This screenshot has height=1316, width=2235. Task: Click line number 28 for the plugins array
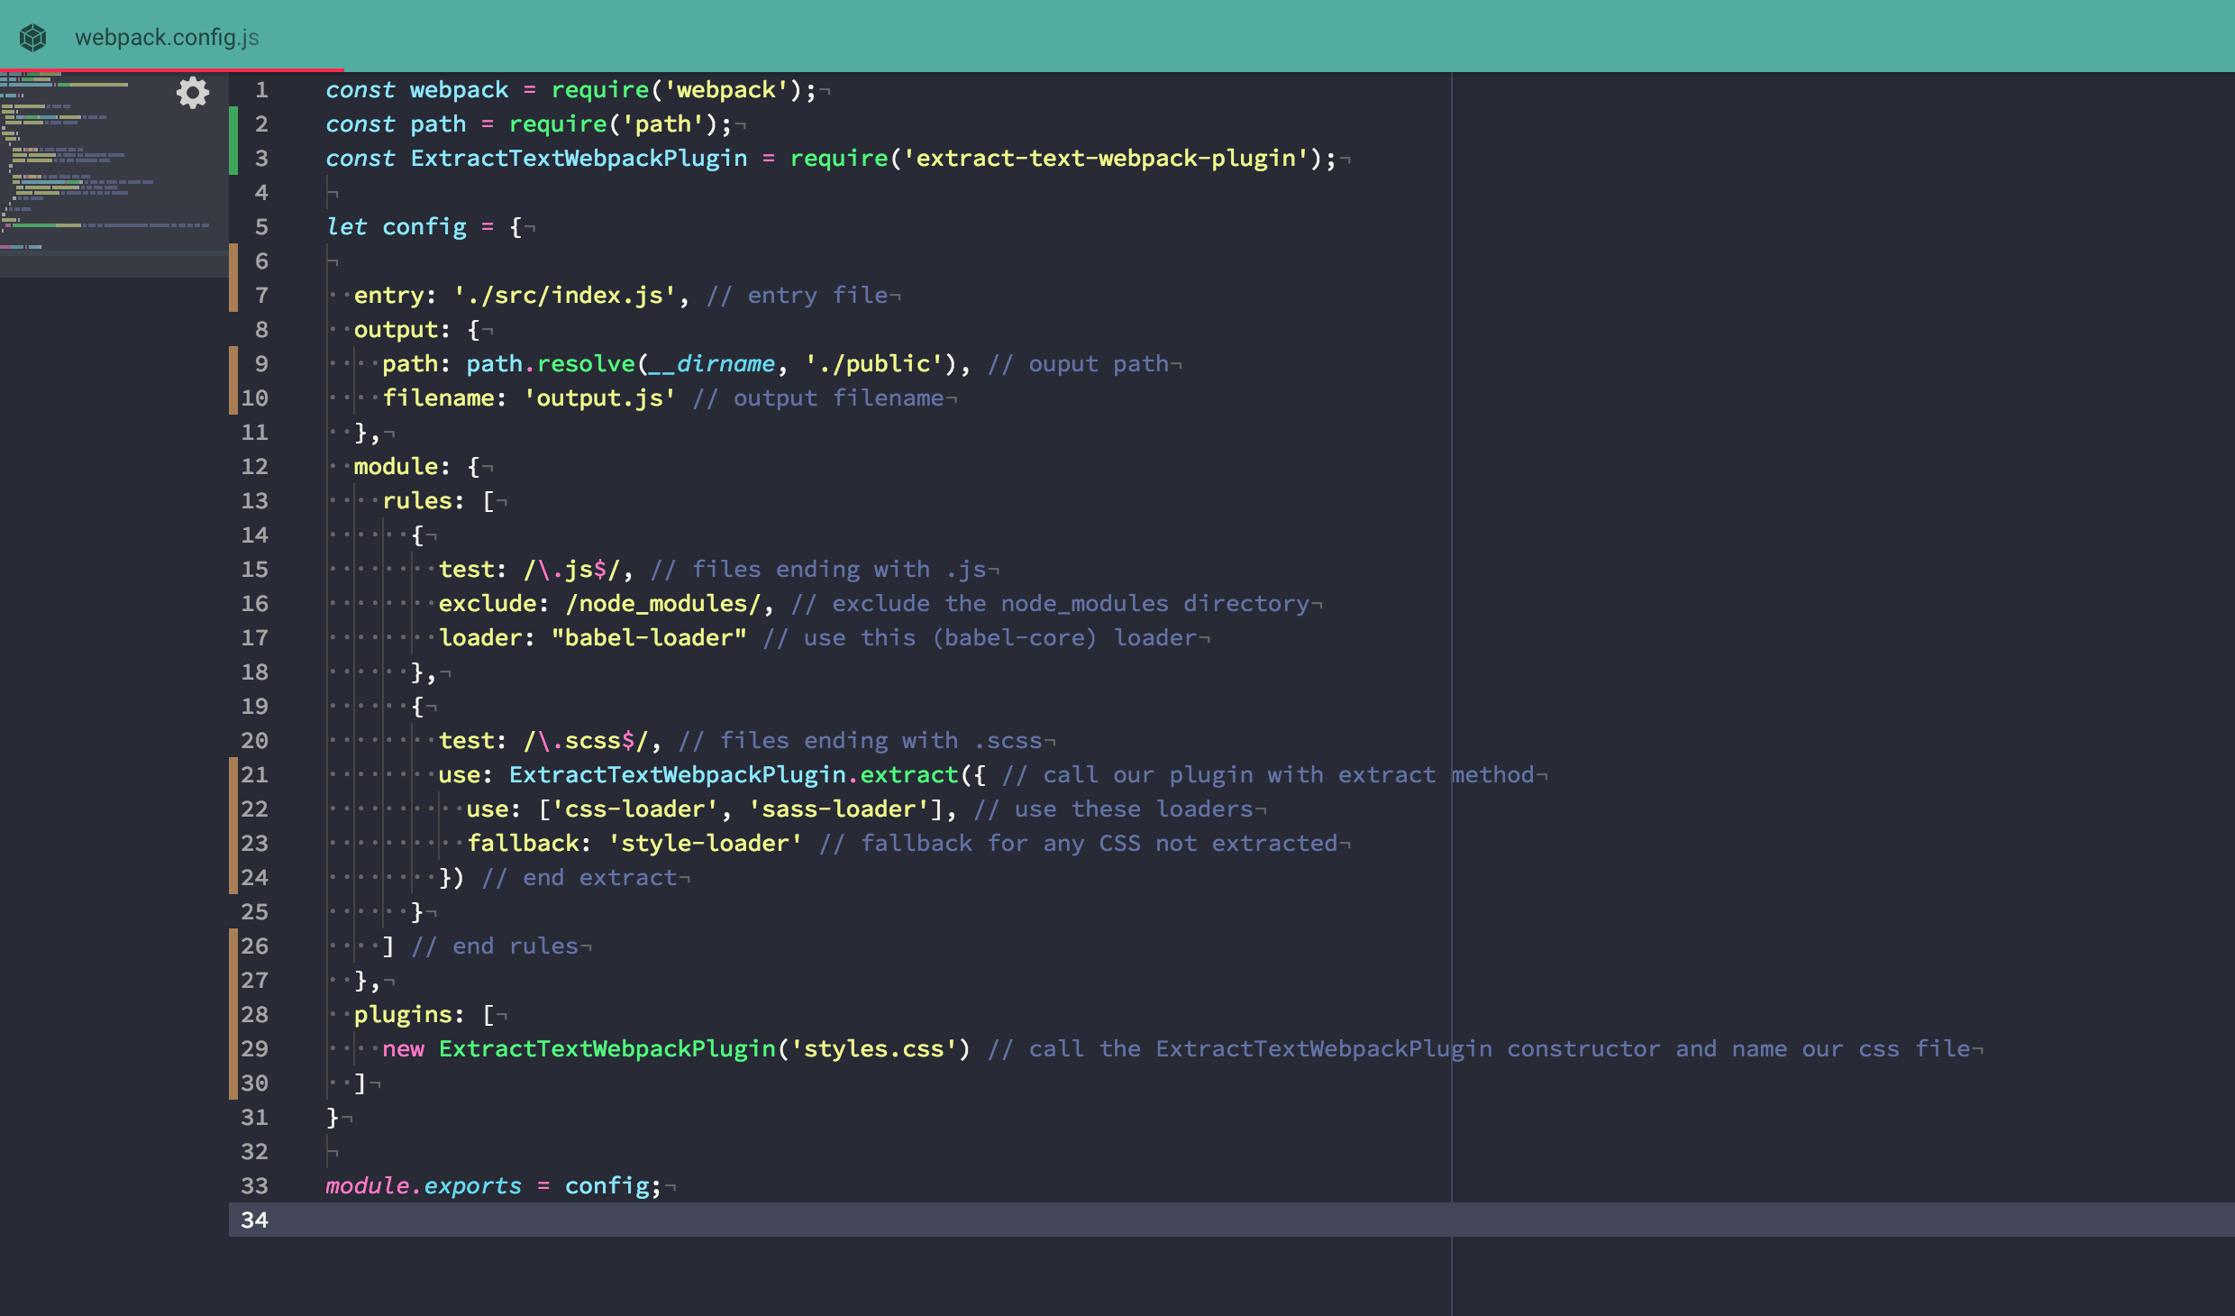pos(254,1015)
